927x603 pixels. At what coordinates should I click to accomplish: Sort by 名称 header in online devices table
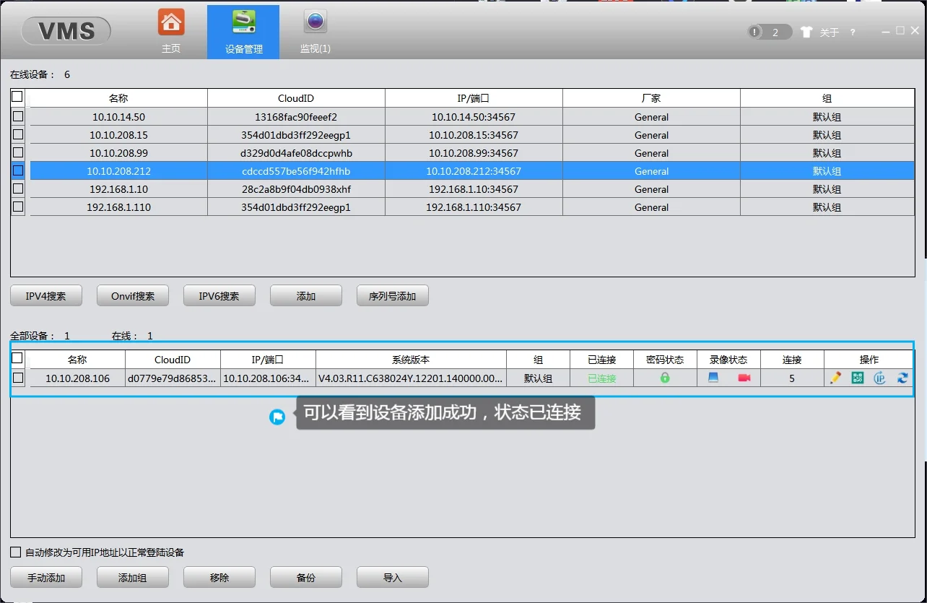(118, 98)
